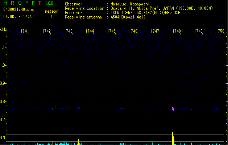Screen dimensions: 228x145
Task: Select the filename 0406091740.png
Action: 18,9
